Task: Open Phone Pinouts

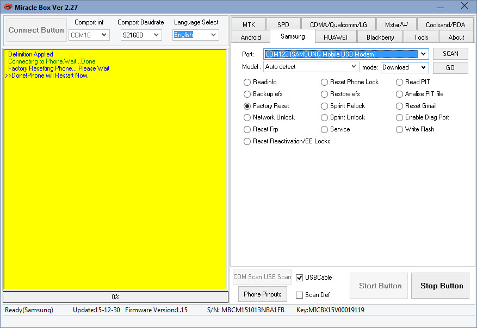Action: click(x=262, y=294)
